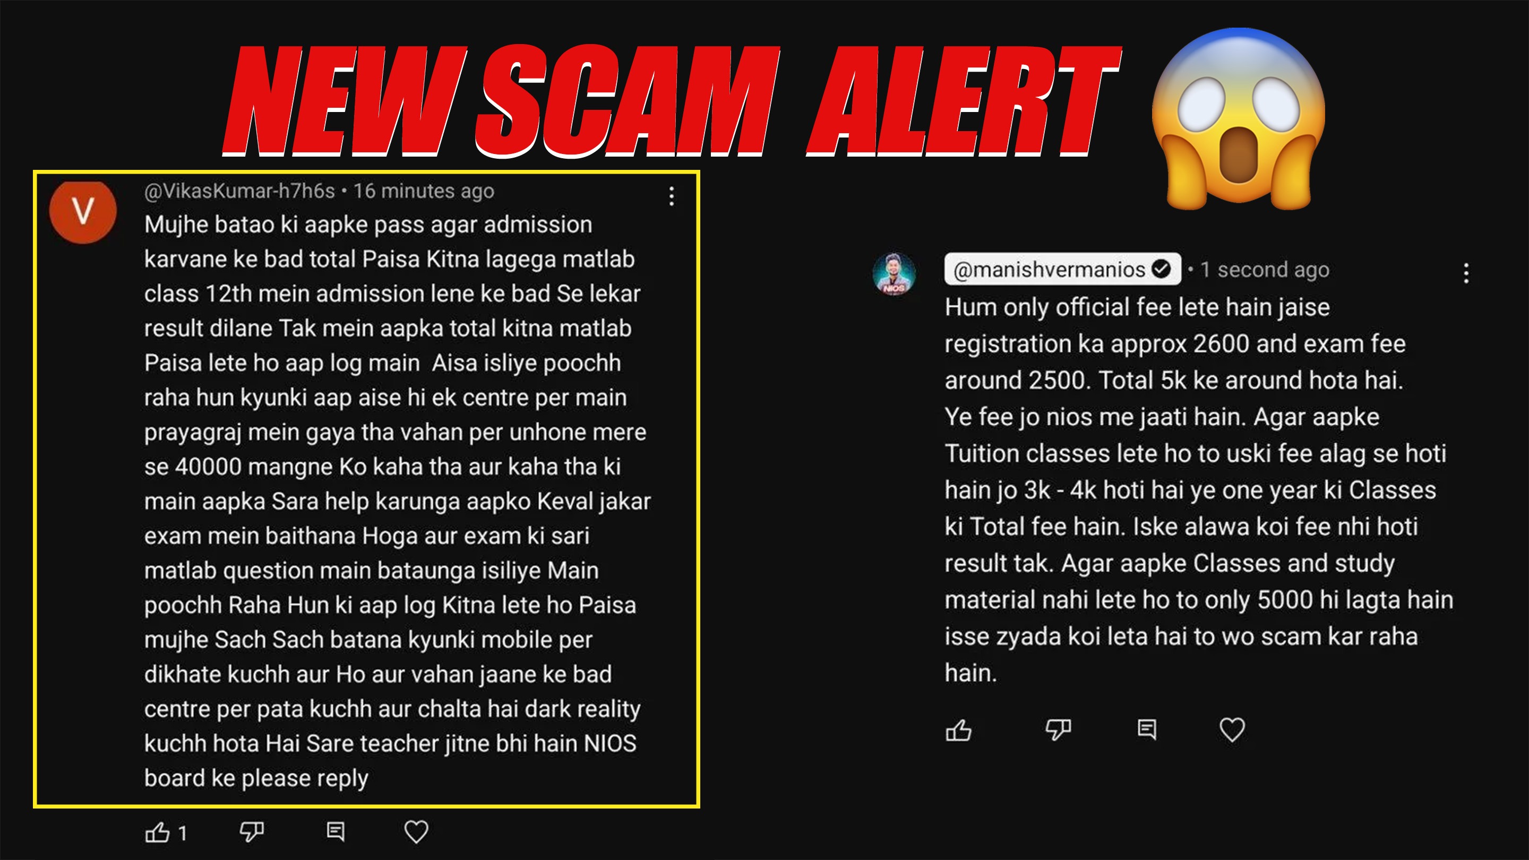Heart the VikasKumar-h7h6s comment
The height and width of the screenshot is (860, 1529).
click(416, 832)
